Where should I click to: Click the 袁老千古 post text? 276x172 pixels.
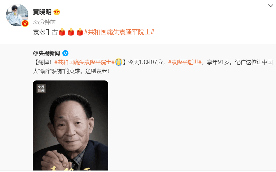[x=45, y=32]
